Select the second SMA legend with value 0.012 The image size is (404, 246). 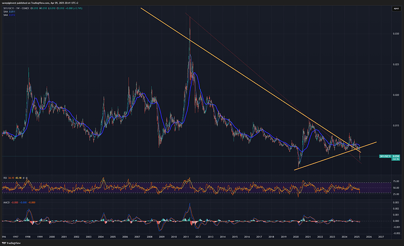point(9,15)
